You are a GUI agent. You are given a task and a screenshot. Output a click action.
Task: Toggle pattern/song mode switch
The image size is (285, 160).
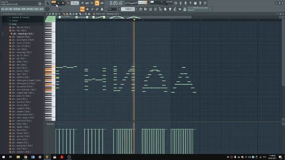(53, 3)
